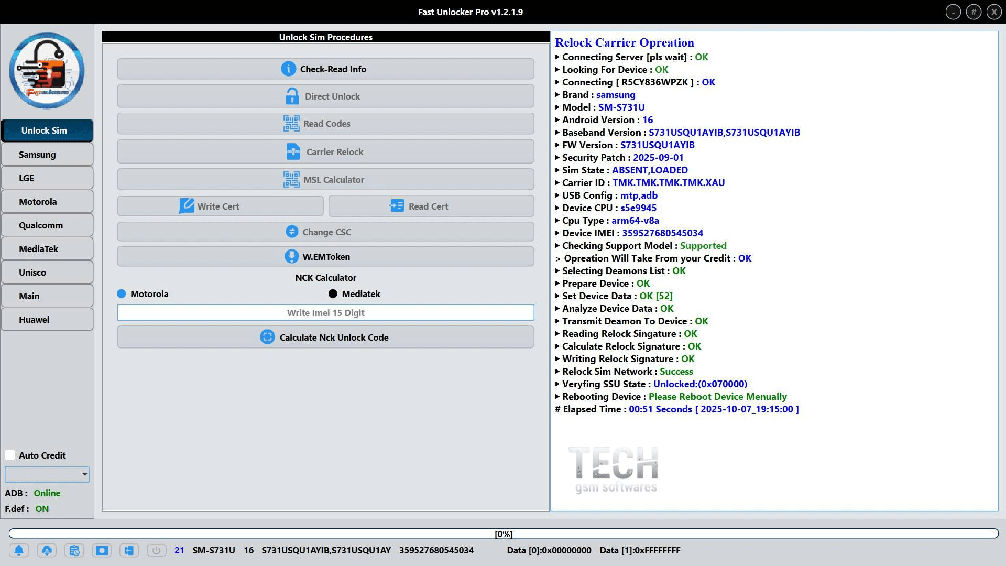Screen dimensions: 1006x566
Task: Click the 0% progress bar
Action: tap(503, 534)
